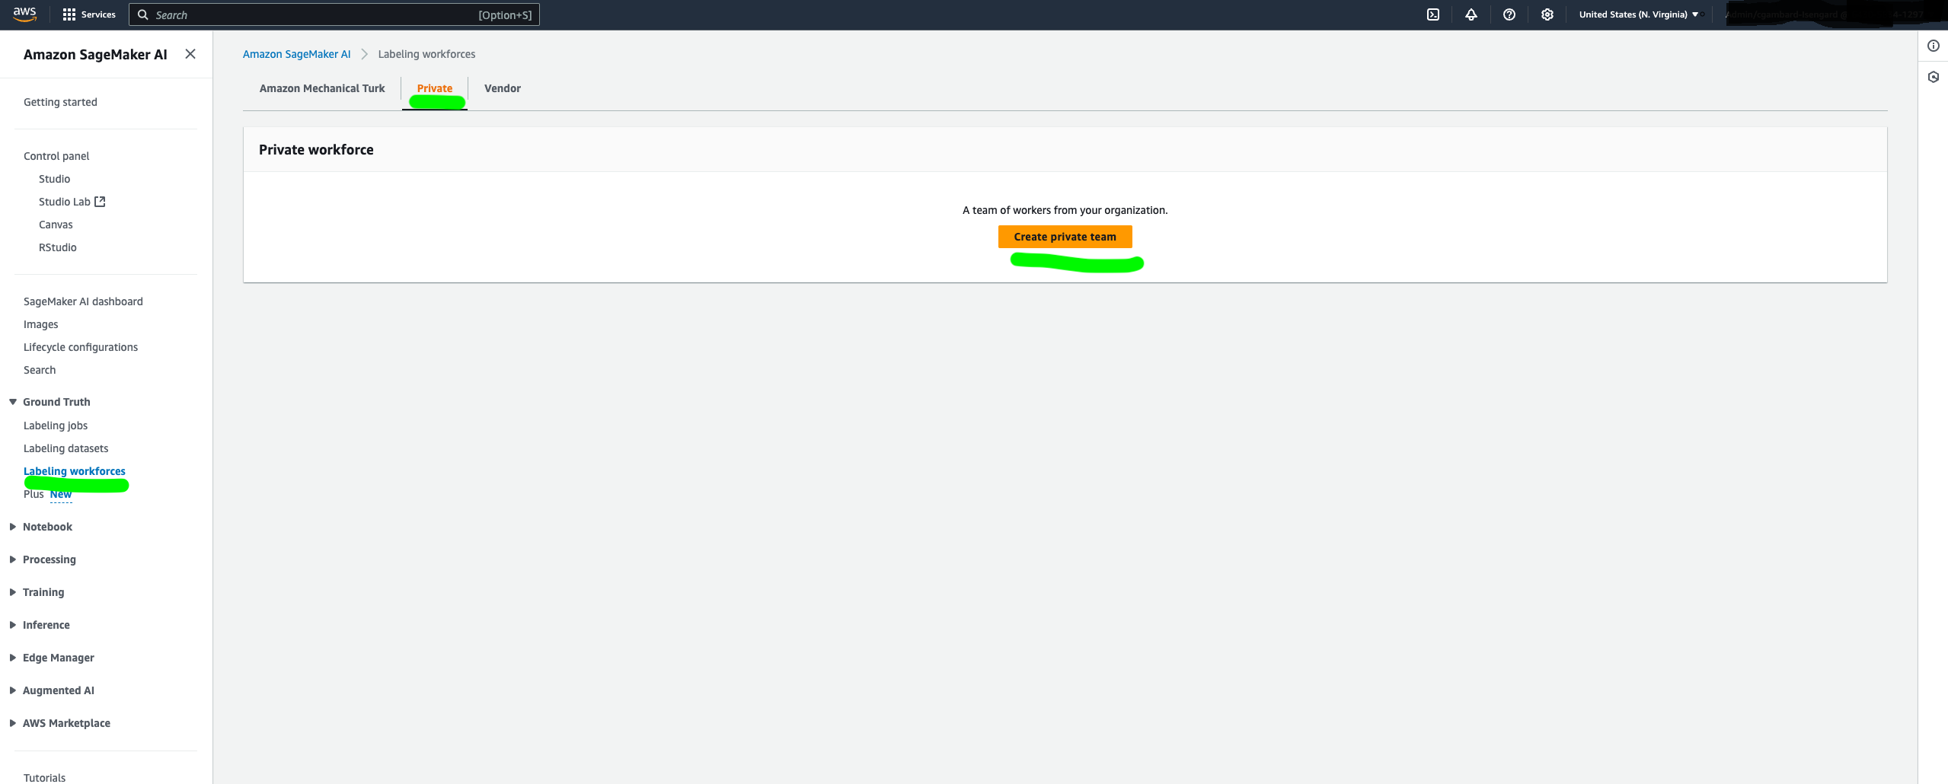The image size is (1948, 784).
Task: Open the notifications bell
Action: 1471,14
